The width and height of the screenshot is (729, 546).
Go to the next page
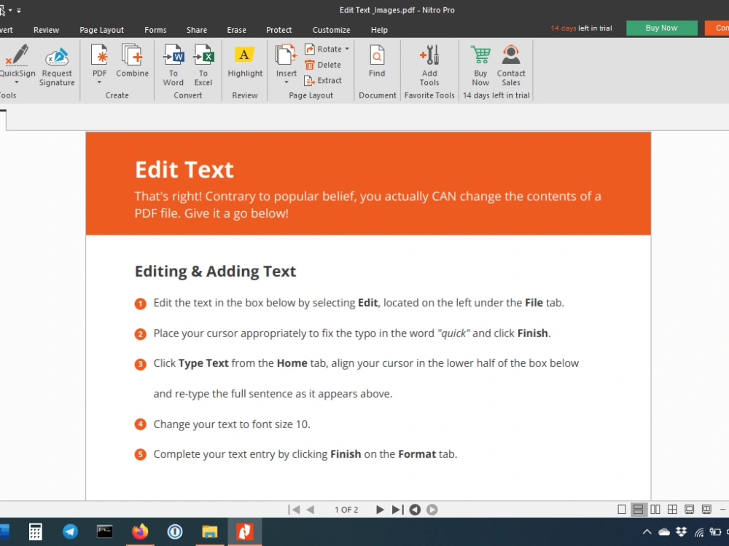380,510
